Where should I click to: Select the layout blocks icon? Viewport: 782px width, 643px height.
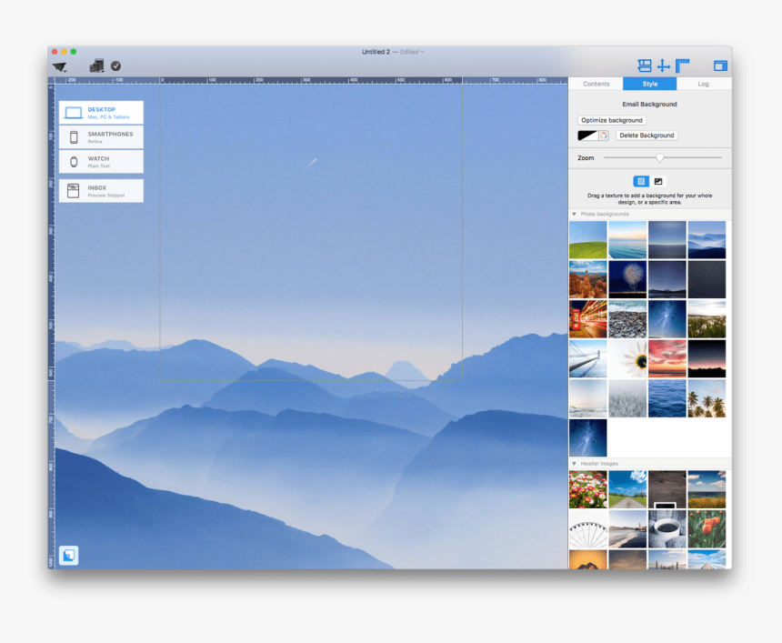(643, 65)
